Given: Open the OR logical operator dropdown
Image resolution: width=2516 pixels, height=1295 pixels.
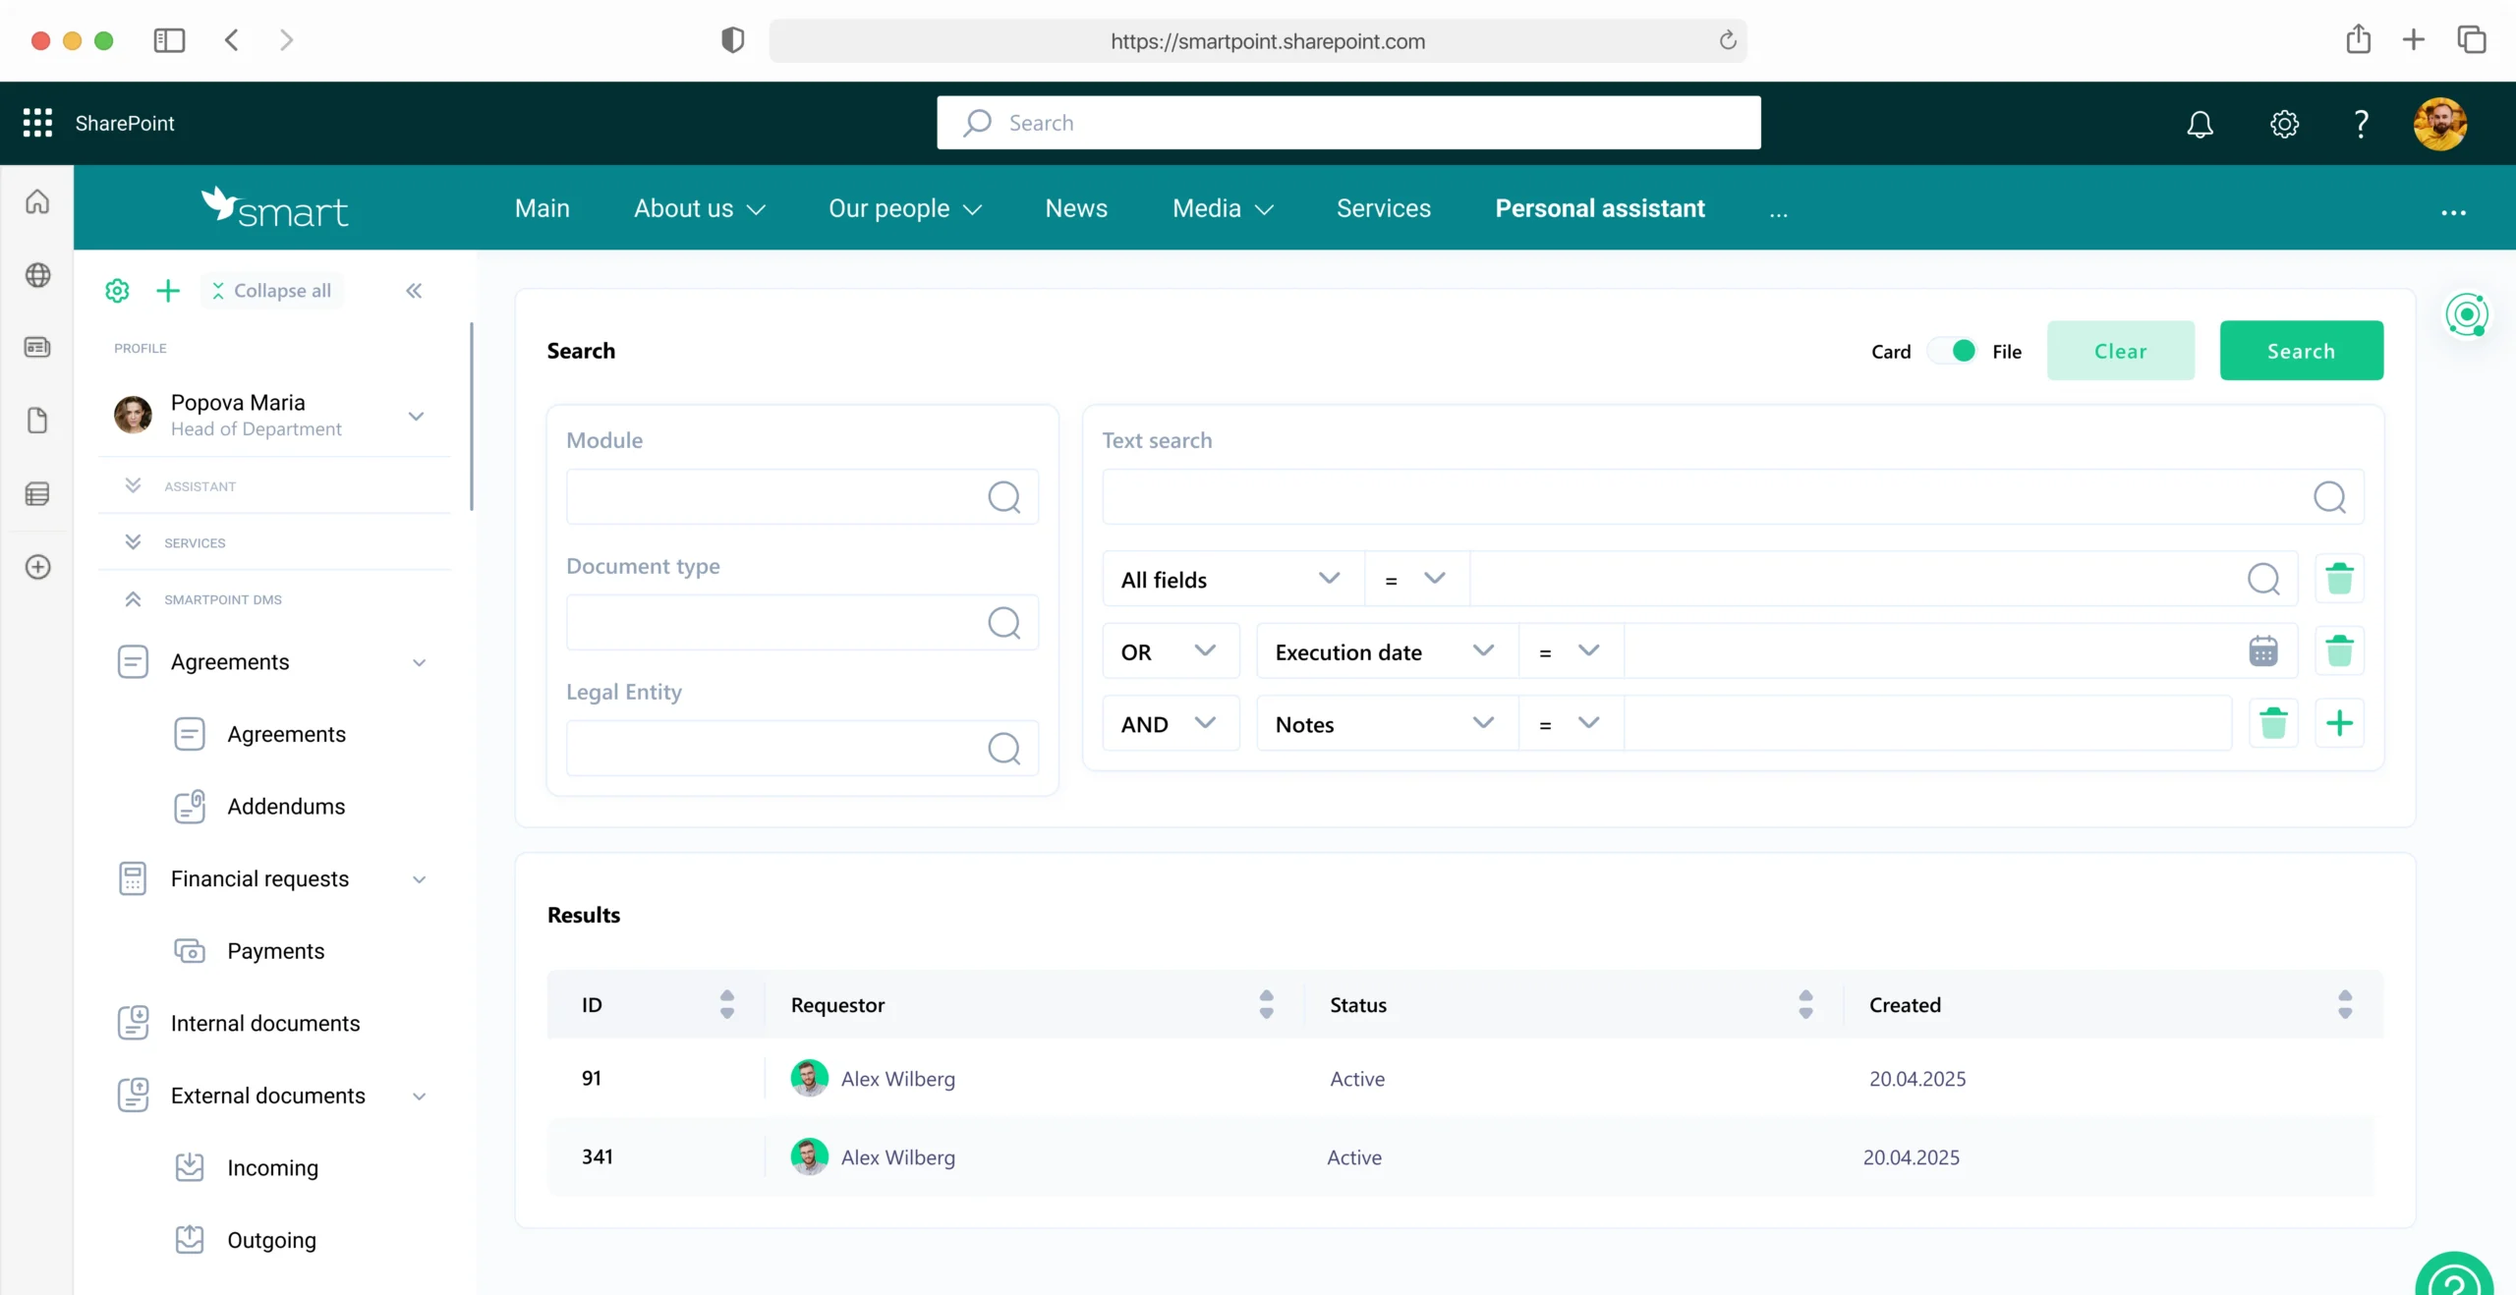Looking at the screenshot, I should pos(1170,651).
